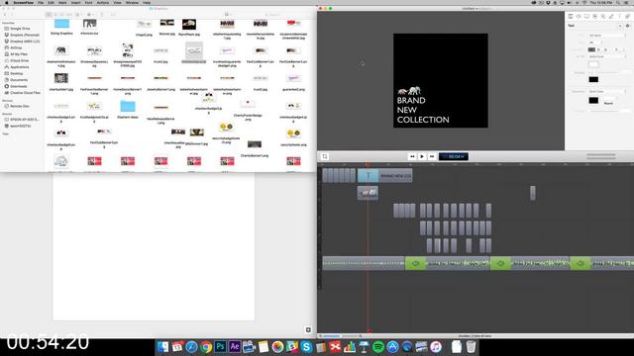Open Photoshop from the Dock
The image size is (634, 356).
click(220, 347)
